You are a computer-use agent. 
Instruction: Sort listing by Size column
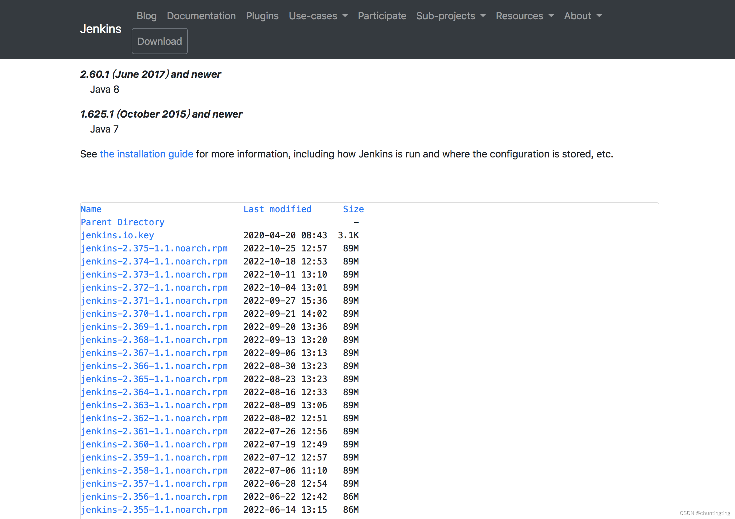pyautogui.click(x=353, y=209)
